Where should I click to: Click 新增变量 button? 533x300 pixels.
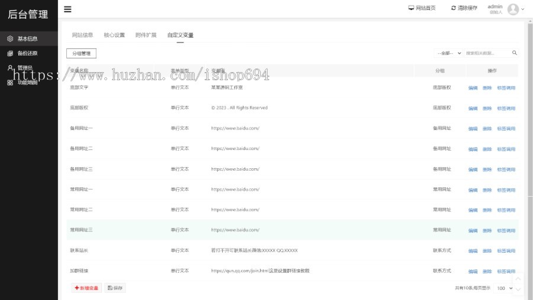pos(86,288)
